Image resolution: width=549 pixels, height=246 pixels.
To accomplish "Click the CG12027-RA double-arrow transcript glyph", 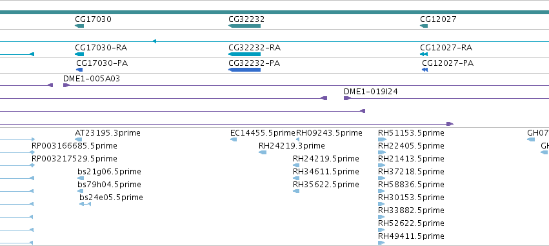I will click(x=424, y=54).
